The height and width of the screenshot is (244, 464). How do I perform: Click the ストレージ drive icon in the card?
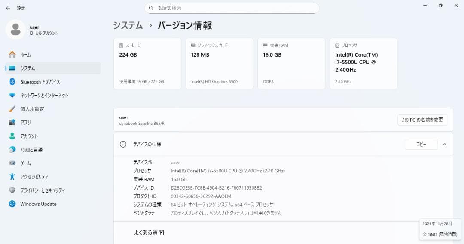(x=121, y=45)
